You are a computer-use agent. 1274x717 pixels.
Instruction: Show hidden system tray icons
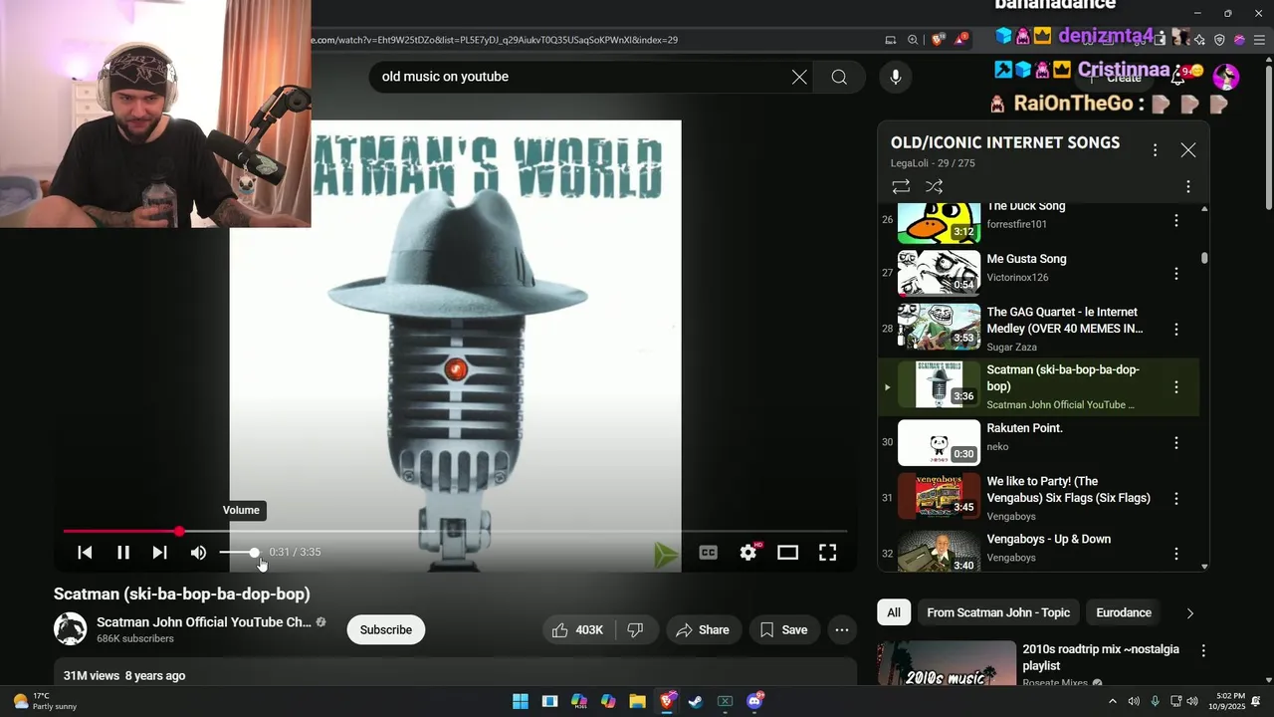tap(1113, 701)
